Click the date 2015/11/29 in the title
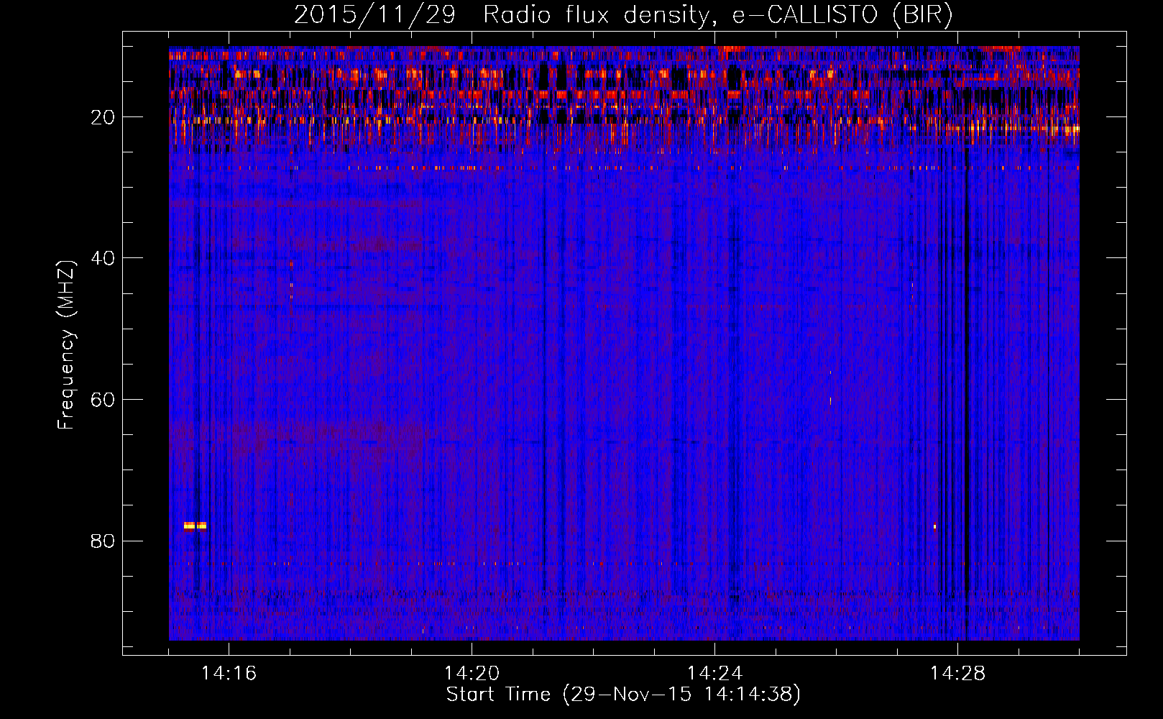Viewport: 1163px width, 719px height. tap(374, 15)
